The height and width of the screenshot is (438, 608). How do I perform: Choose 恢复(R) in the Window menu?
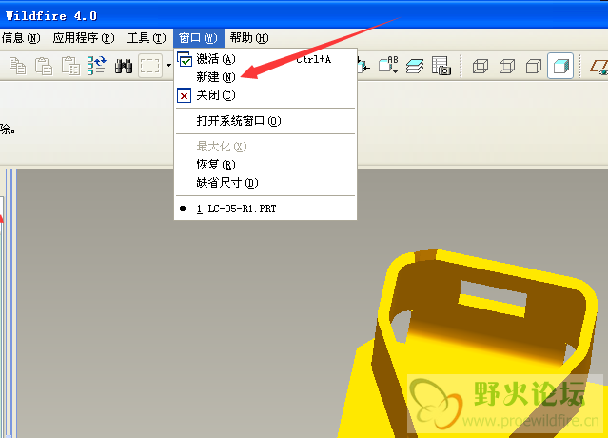(265, 165)
